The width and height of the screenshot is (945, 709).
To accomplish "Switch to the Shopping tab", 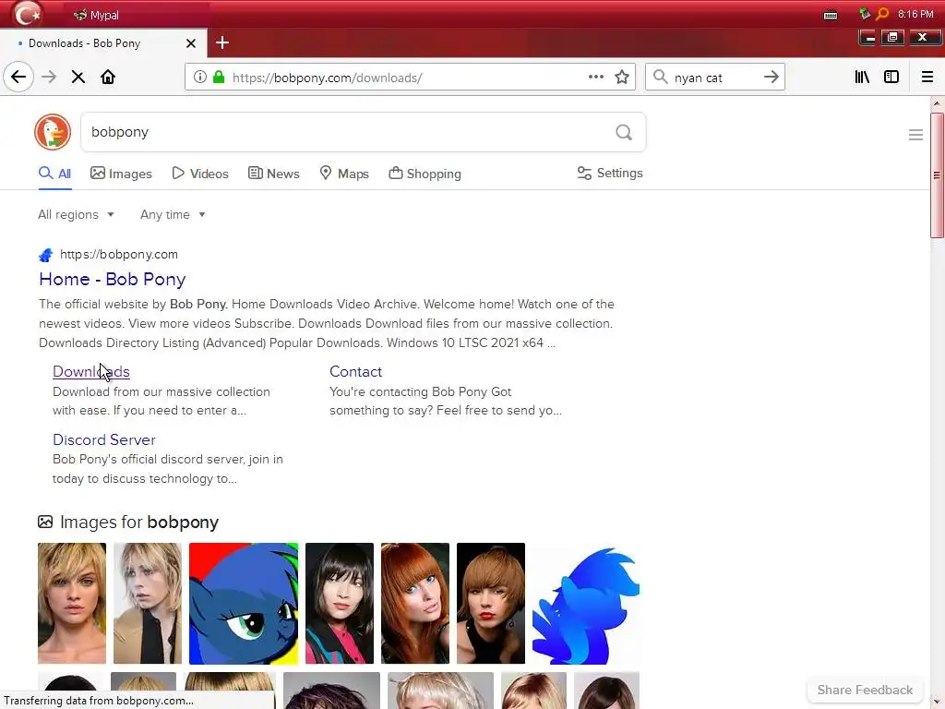I will (425, 174).
